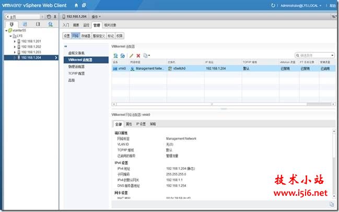Click the adapter table scrollbar right arrow
339x212 pixels.
coord(333,104)
